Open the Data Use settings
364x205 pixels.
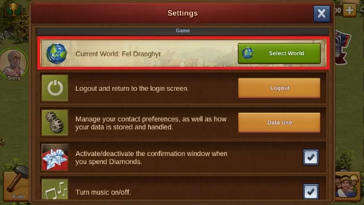click(x=279, y=122)
